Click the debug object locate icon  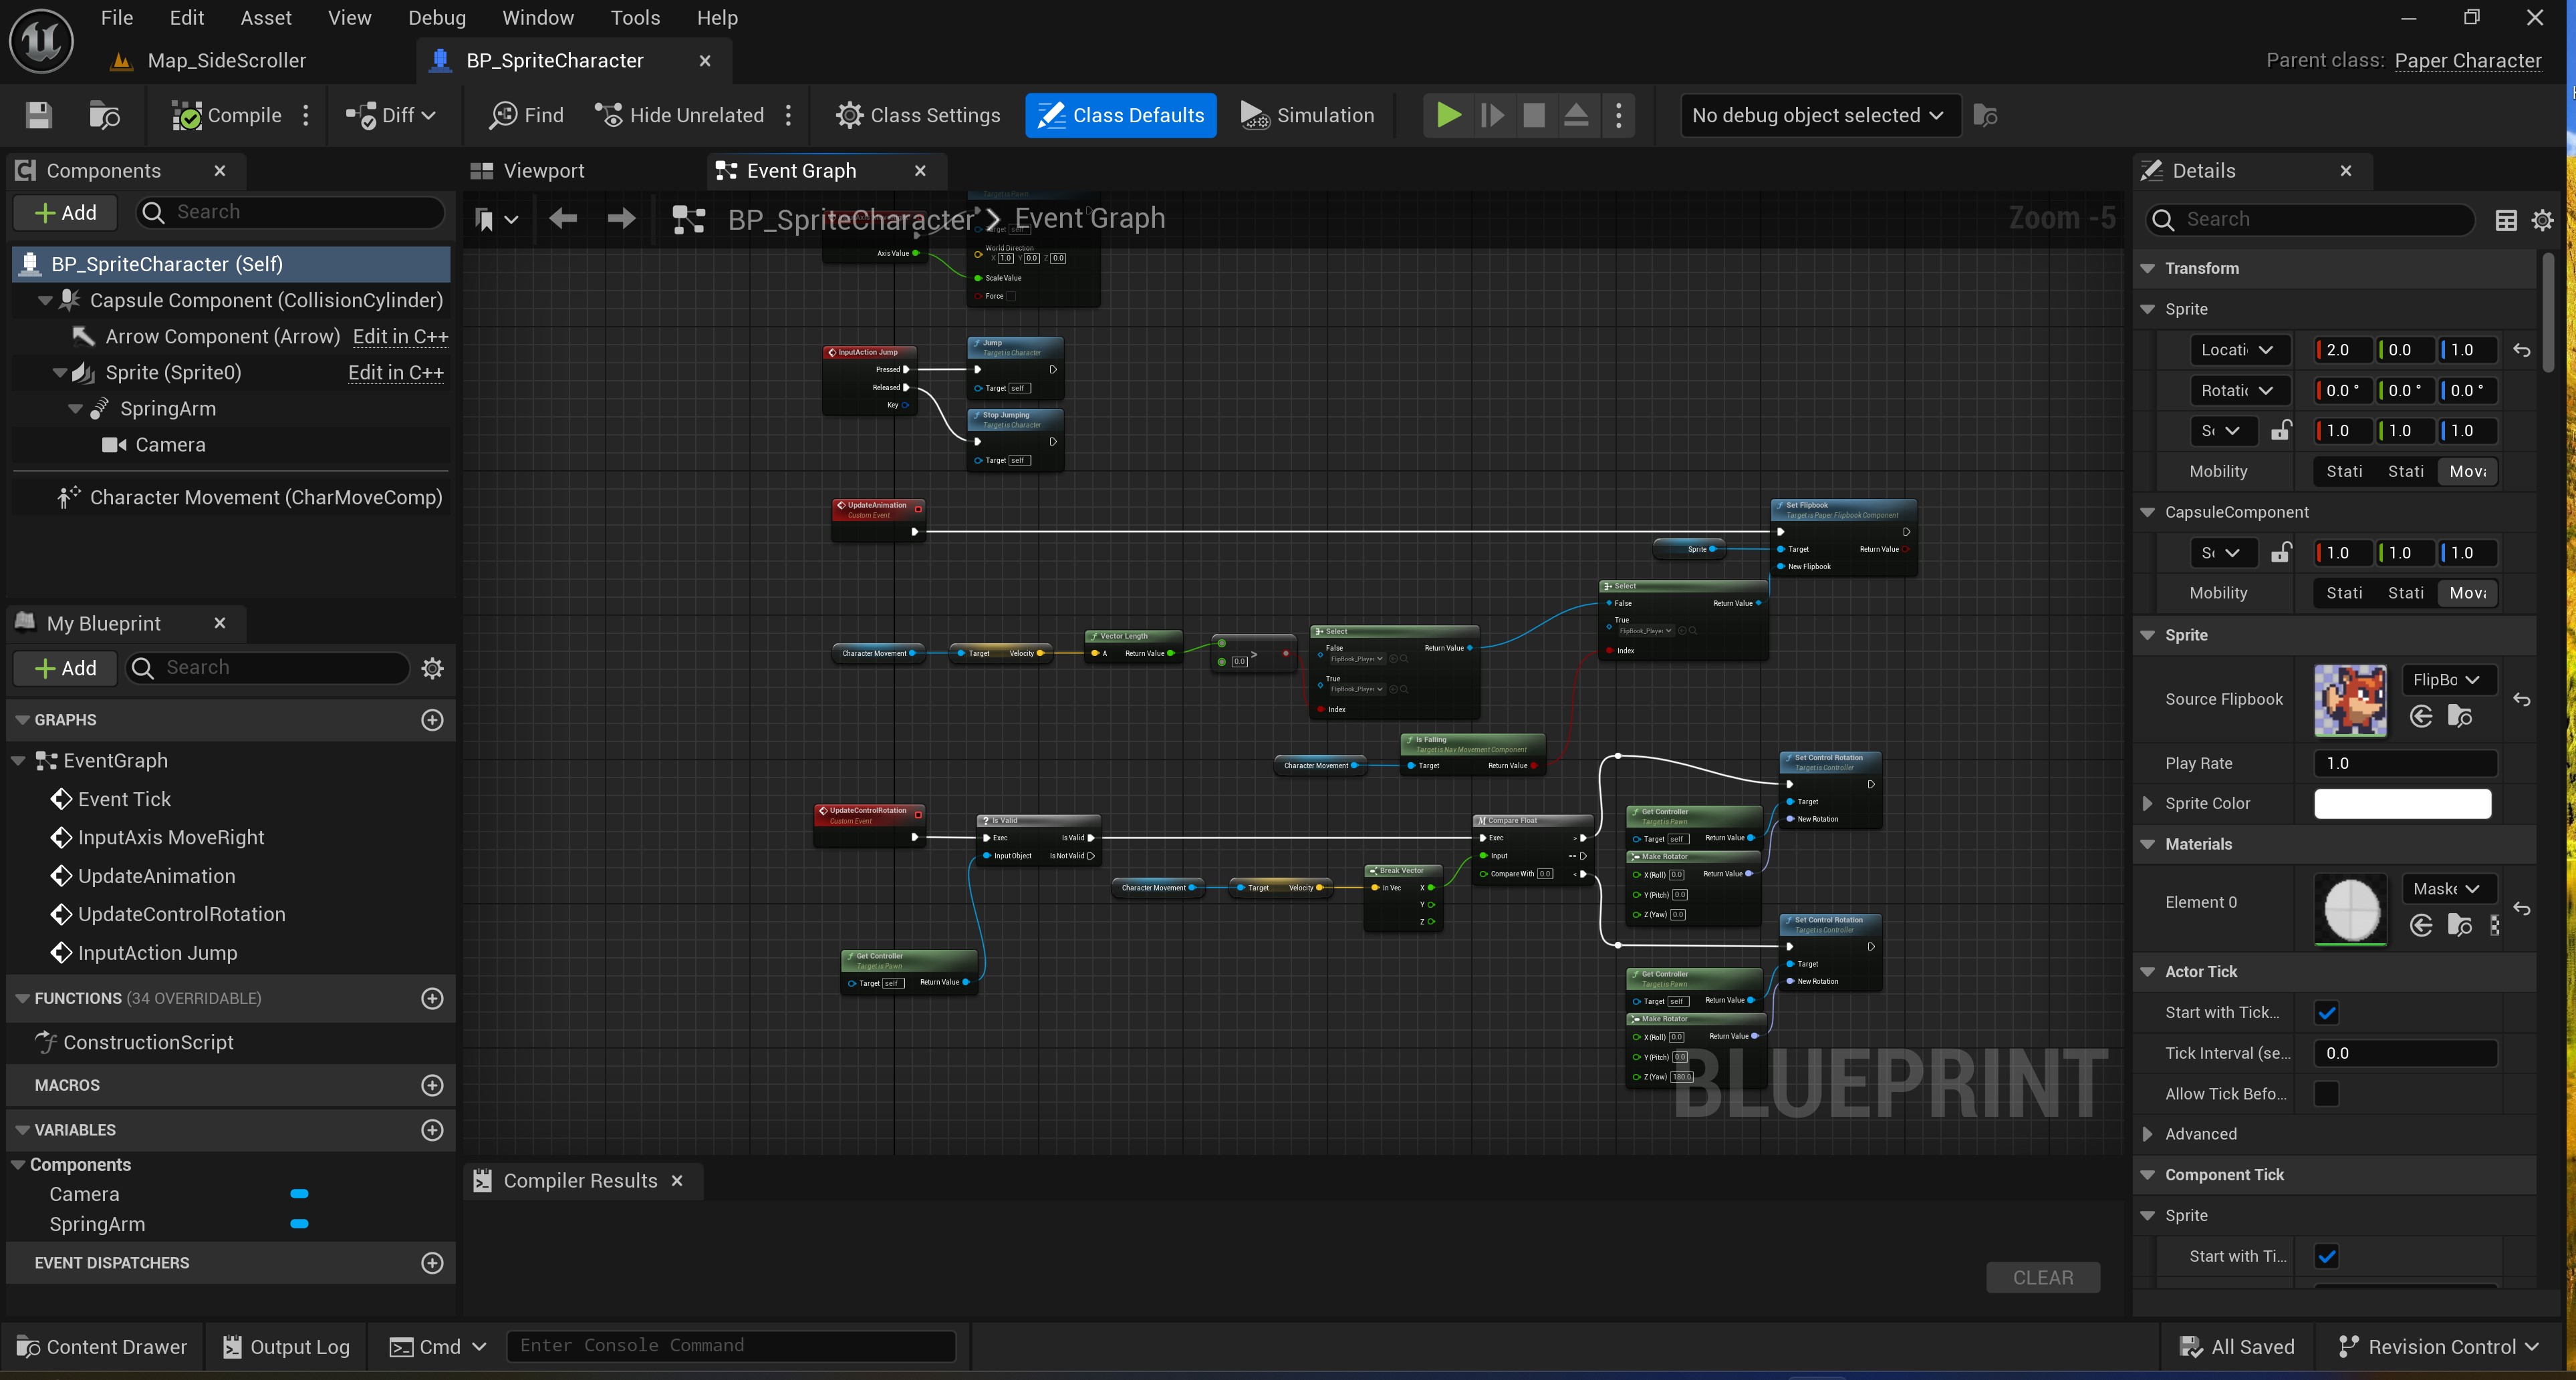(x=1985, y=115)
